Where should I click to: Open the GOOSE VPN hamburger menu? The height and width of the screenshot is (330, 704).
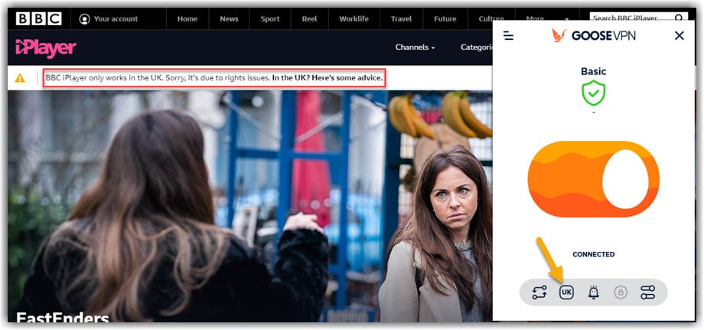coord(508,35)
